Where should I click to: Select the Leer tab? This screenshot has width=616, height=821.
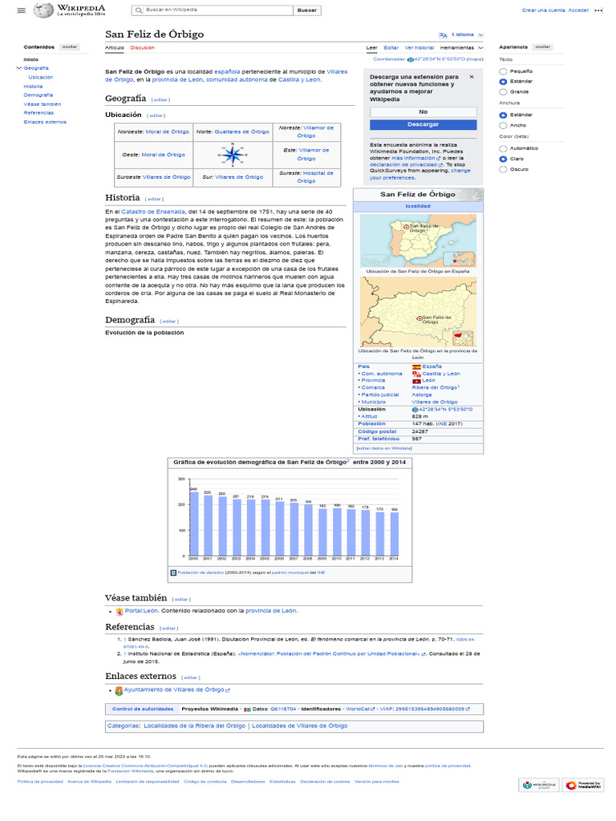[372, 48]
